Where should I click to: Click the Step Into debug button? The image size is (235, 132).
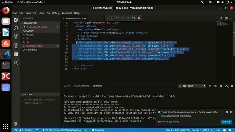(123, 18)
